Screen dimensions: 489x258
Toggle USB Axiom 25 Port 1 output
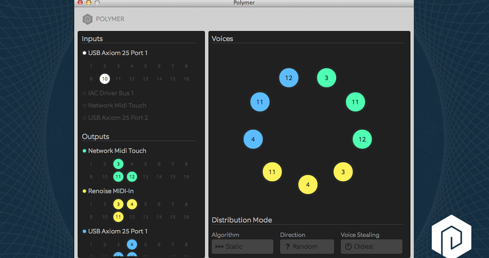pyautogui.click(x=115, y=231)
